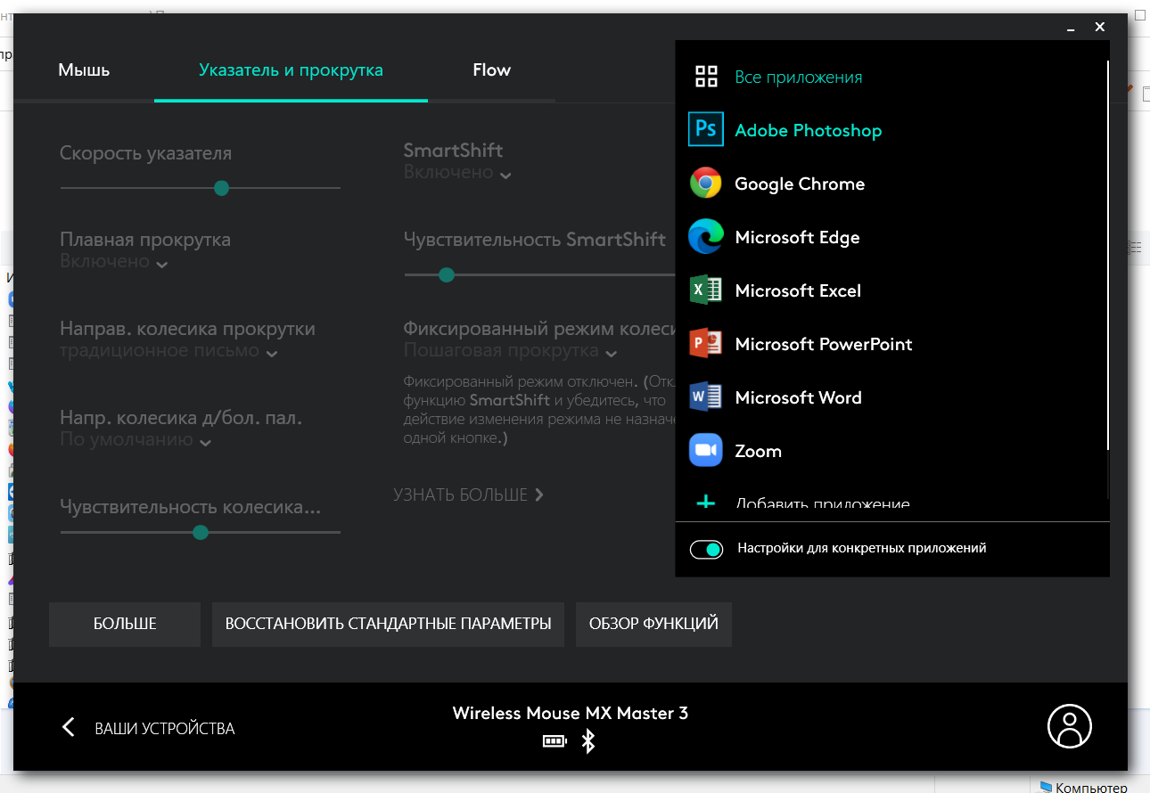Viewport: 1150px width, 793px height.
Task: Switch to the Мышь tab
Action: pyautogui.click(x=84, y=70)
